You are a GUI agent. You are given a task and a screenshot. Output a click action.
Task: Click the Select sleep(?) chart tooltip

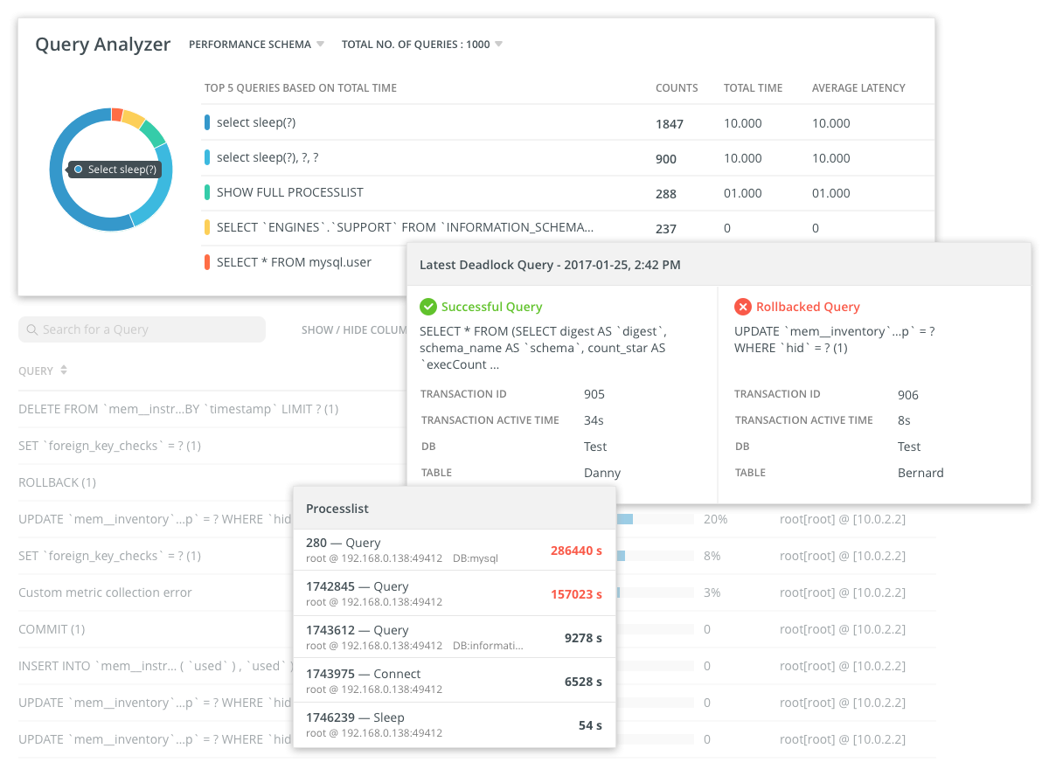point(115,170)
